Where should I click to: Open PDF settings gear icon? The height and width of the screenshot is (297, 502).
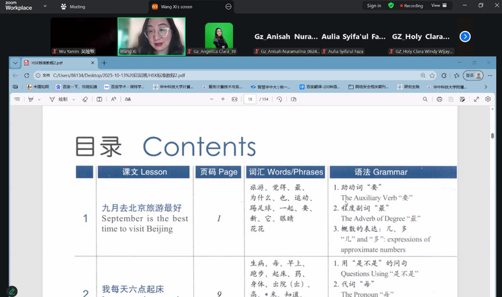pos(488,99)
